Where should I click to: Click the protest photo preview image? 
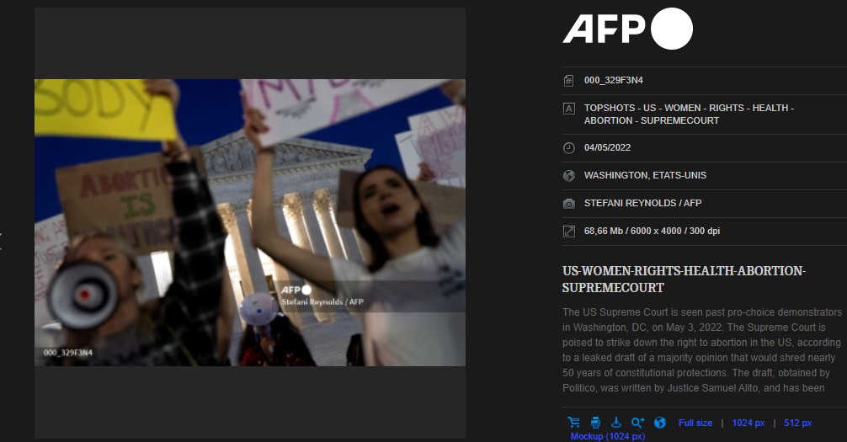tap(250, 222)
